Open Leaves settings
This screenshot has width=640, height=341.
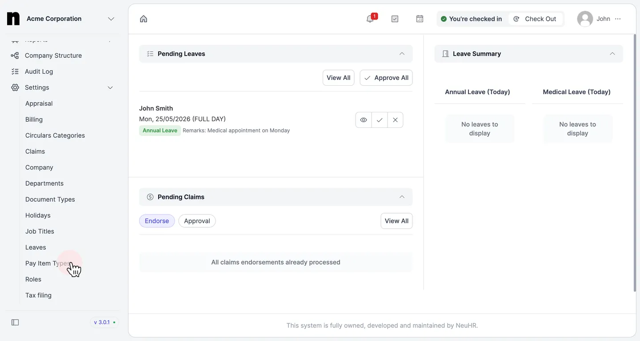pyautogui.click(x=36, y=247)
